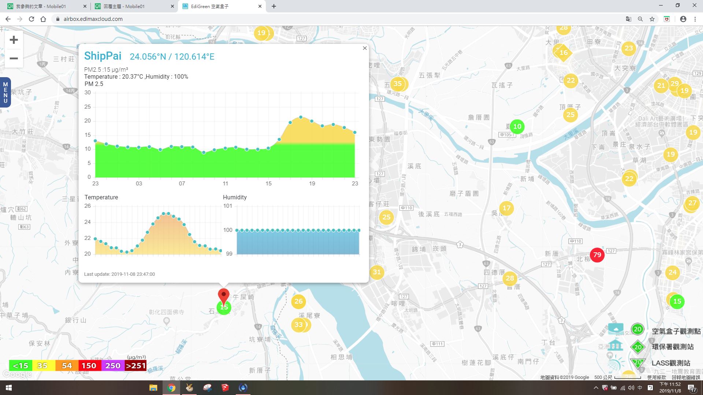Click the 空氣盒子觀測點 legend icon
Image resolution: width=703 pixels, height=395 pixels.
coord(637,329)
